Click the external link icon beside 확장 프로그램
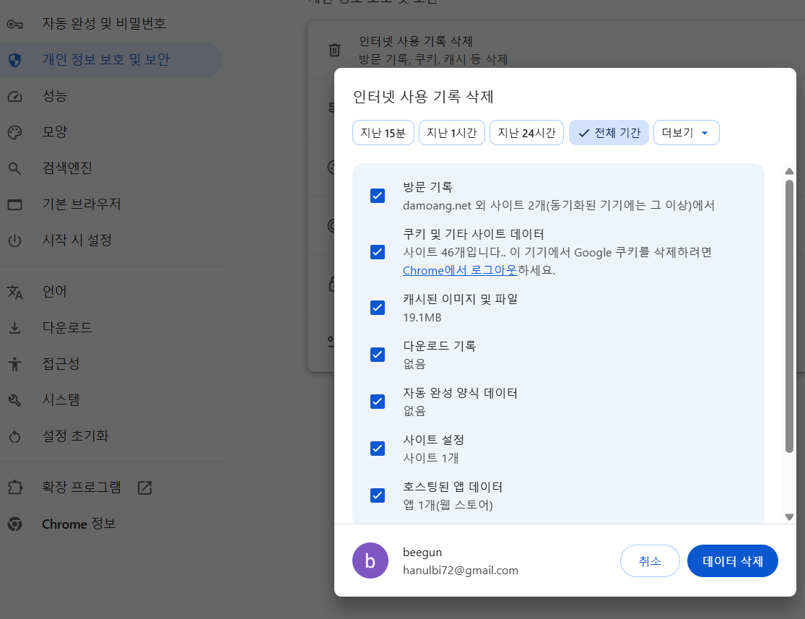This screenshot has width=805, height=619. (x=145, y=488)
